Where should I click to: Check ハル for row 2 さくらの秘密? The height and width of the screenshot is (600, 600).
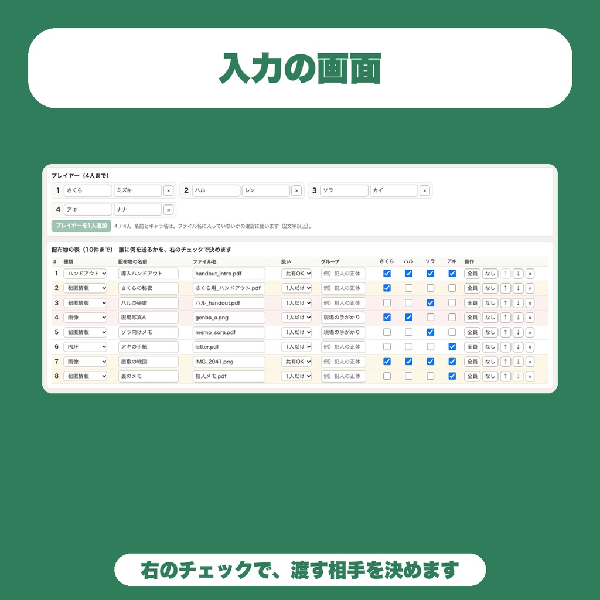[408, 288]
